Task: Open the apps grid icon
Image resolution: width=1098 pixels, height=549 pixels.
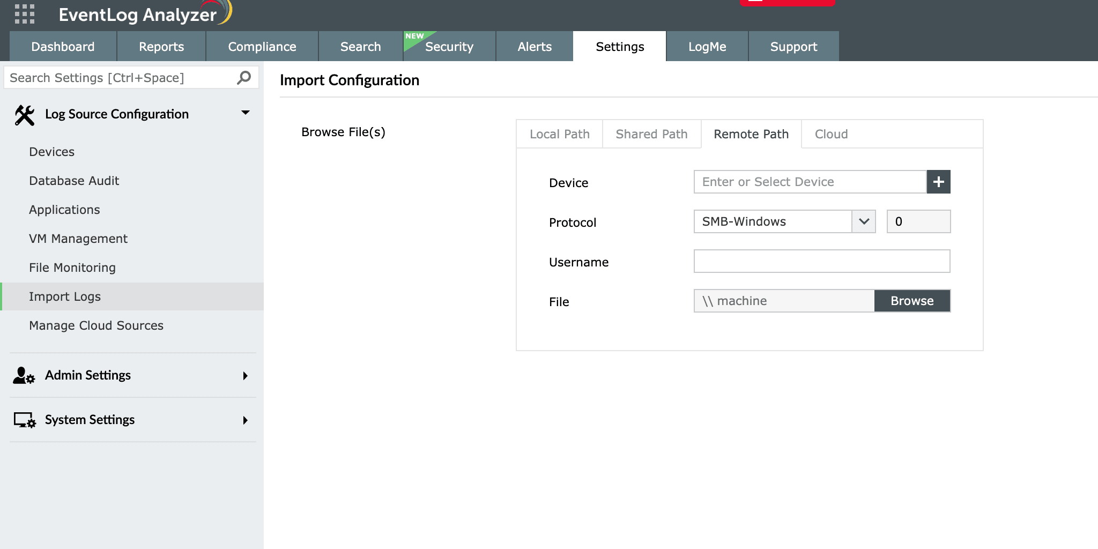Action: (24, 14)
